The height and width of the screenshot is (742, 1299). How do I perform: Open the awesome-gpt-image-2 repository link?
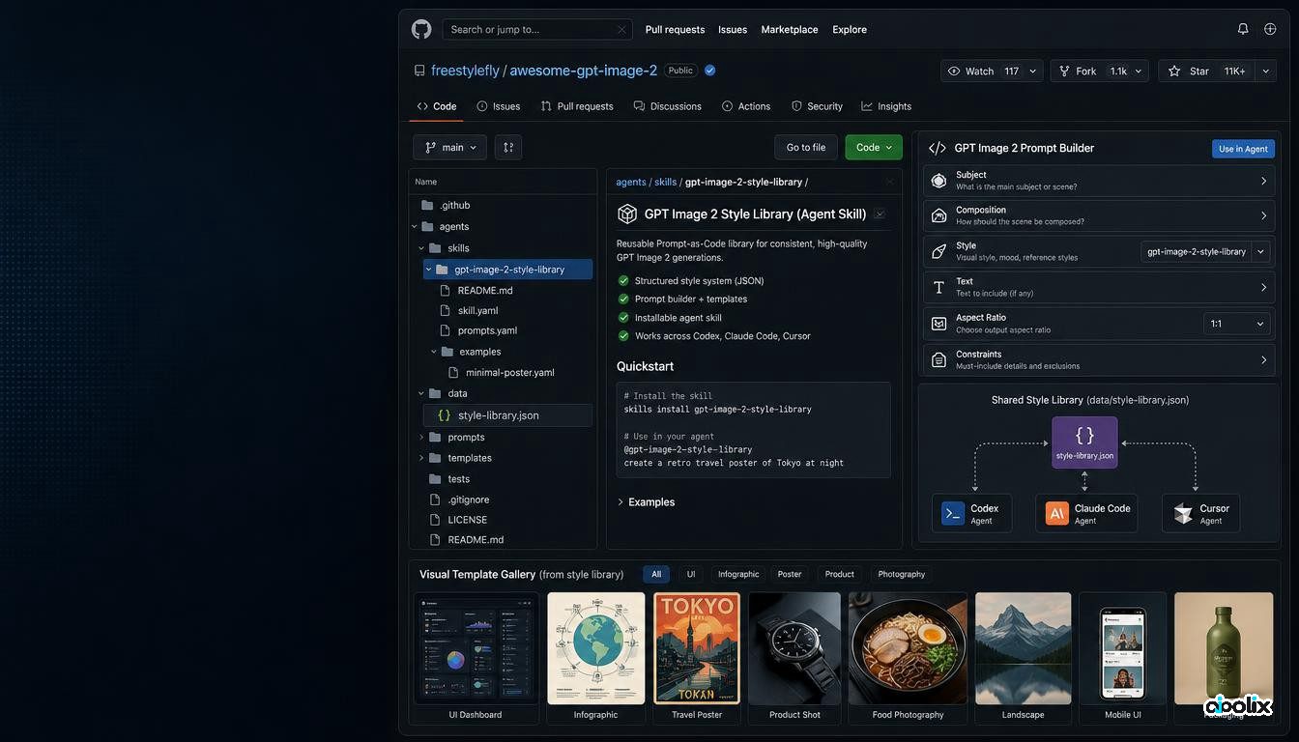pyautogui.click(x=584, y=71)
